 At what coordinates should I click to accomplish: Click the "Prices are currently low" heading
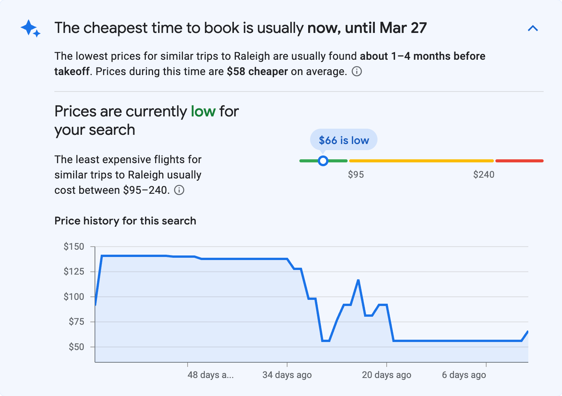coord(146,120)
